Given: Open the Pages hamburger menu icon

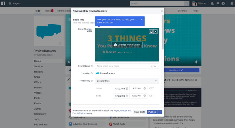Looking at the screenshot, I should (x=10, y=4).
